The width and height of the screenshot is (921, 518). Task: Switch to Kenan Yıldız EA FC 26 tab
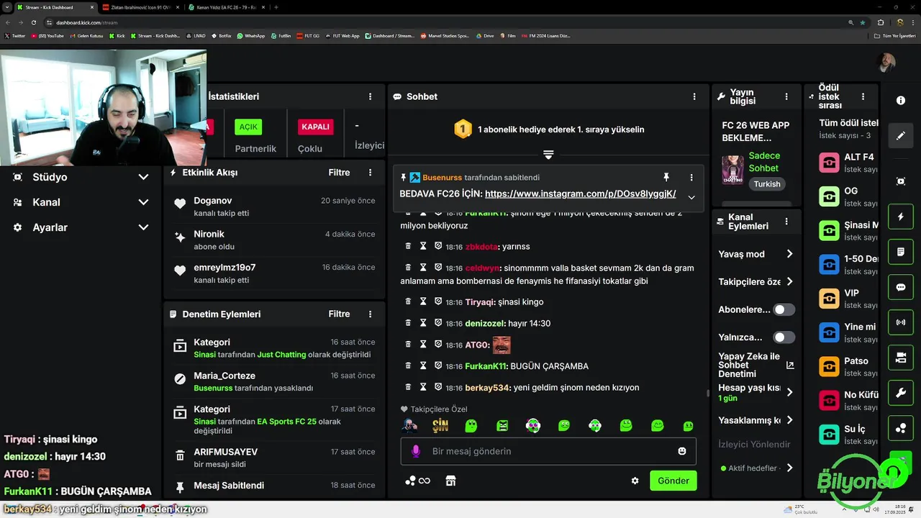coord(226,7)
